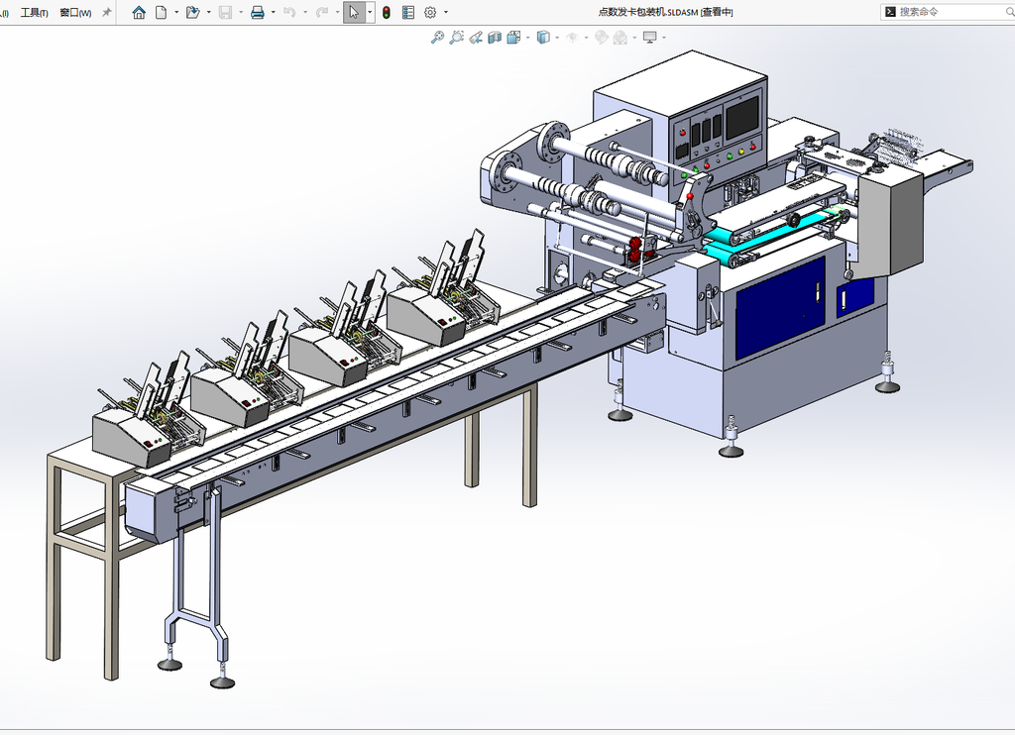Expand View Settings dropdown arrow

pyautogui.click(x=664, y=38)
